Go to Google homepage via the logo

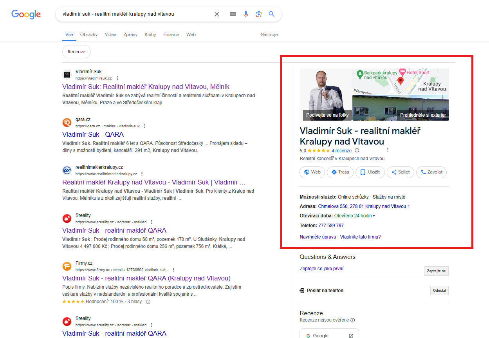(26, 14)
